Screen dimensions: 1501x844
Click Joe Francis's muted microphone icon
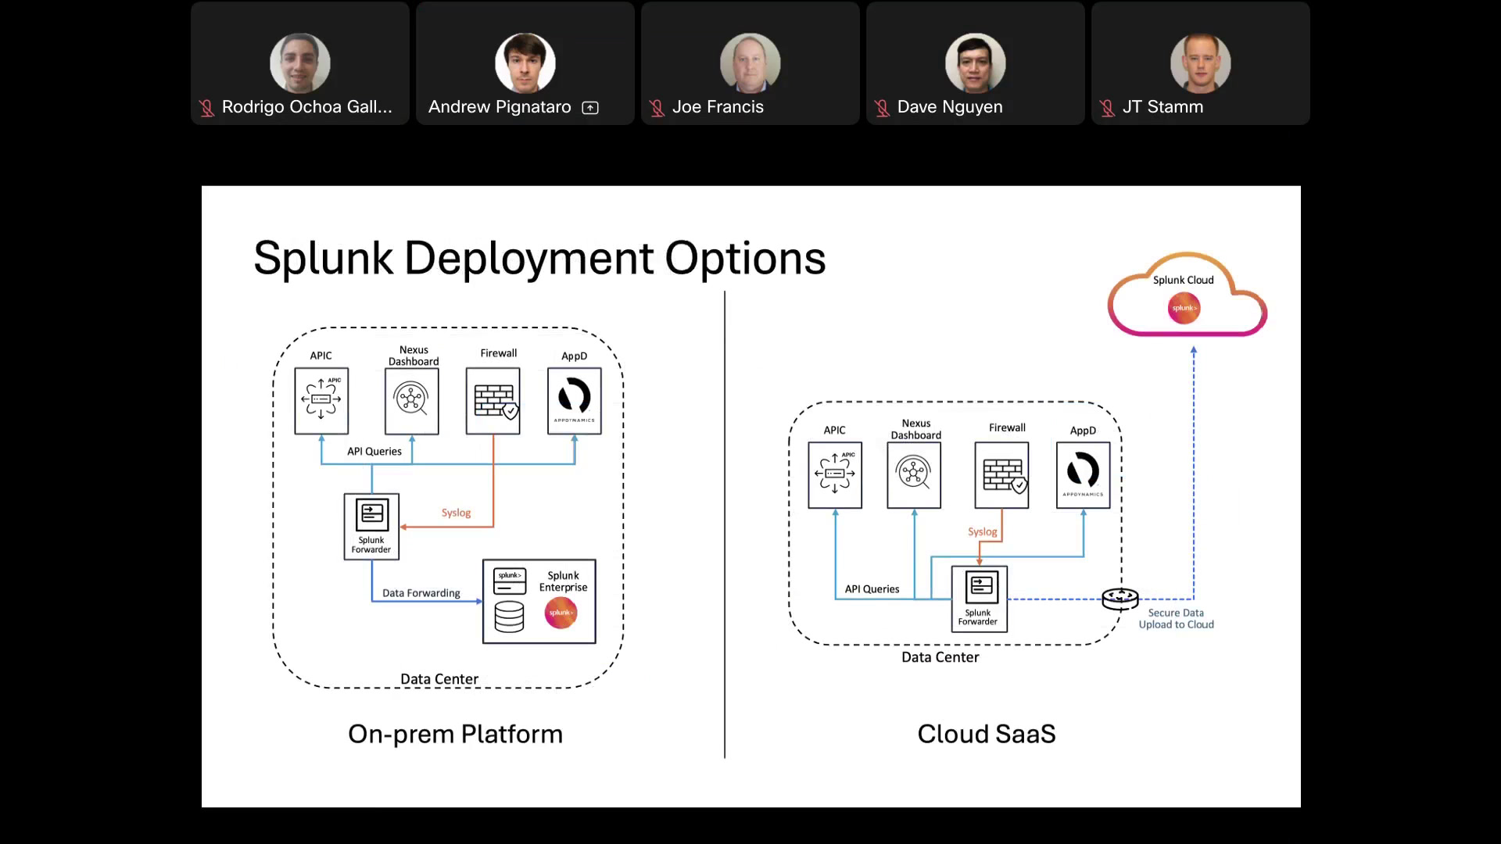tap(657, 108)
